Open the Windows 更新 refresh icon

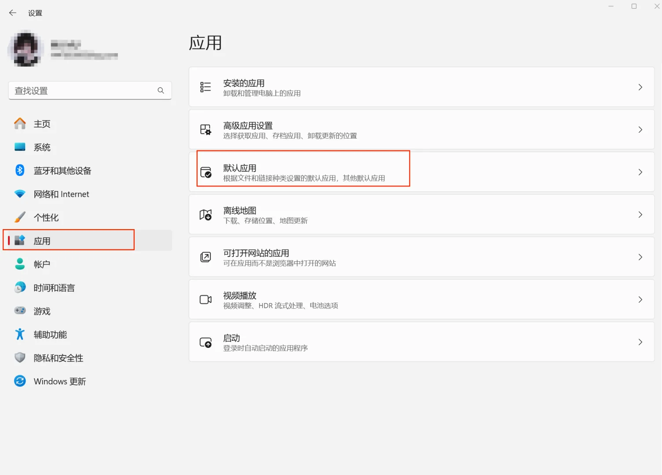click(20, 381)
